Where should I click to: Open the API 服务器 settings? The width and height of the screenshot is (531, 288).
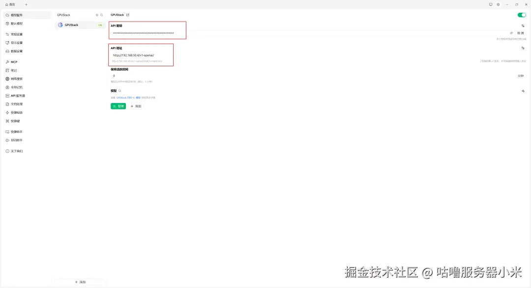coord(27,96)
